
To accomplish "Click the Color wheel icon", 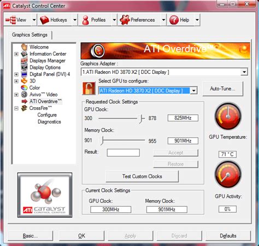I will (24, 87).
